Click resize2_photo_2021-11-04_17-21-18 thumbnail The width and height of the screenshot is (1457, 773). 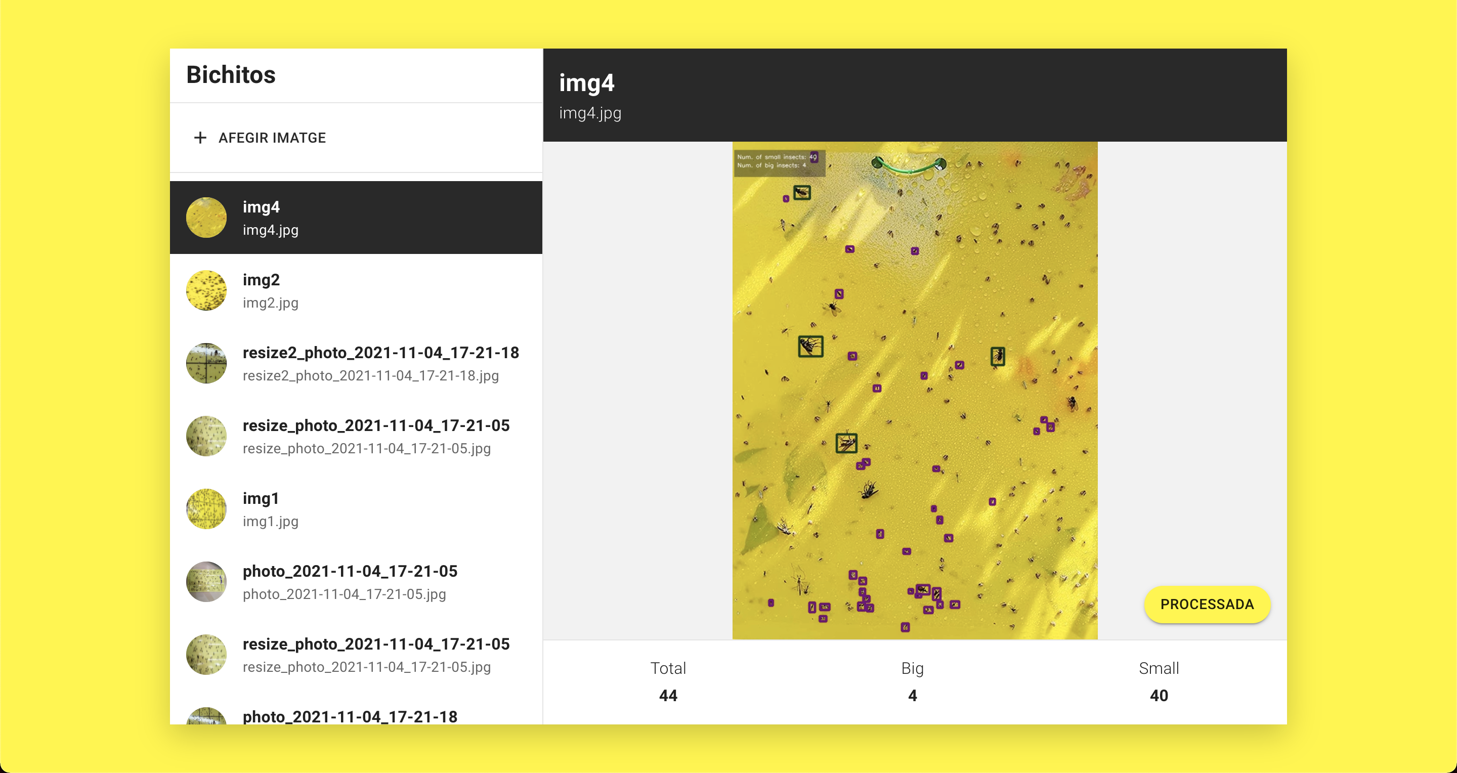pos(206,363)
